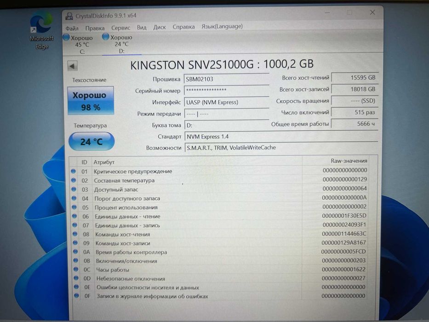429x322 pixels.
Task: Click the Режим передачи field
Action: pos(227,113)
